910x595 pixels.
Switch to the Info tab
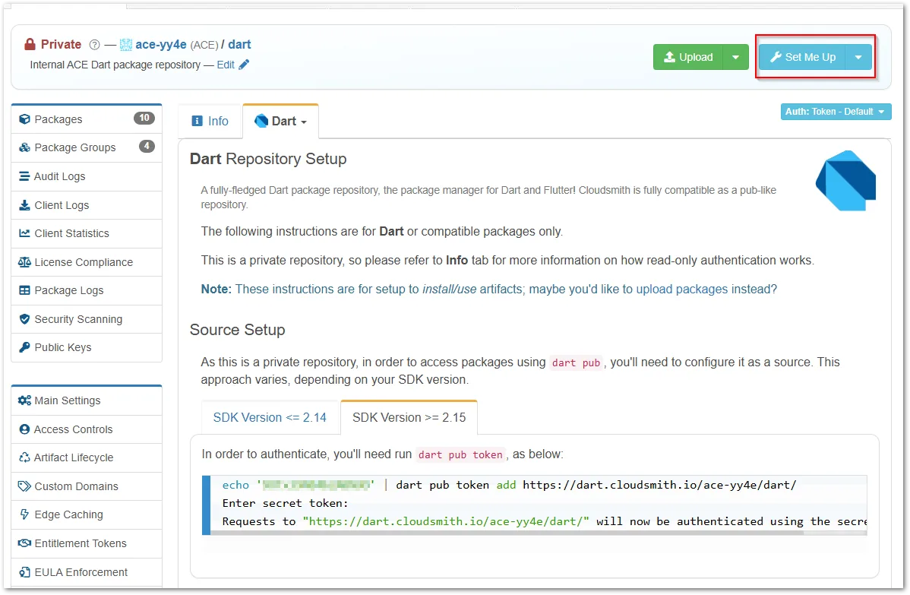point(210,121)
